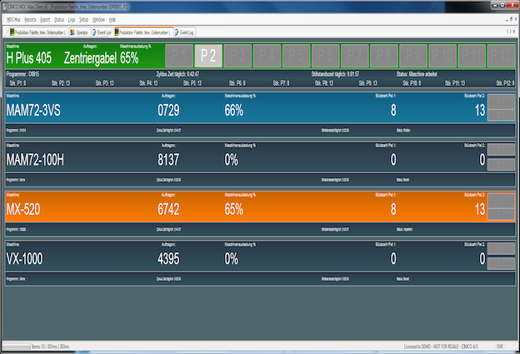The image size is (520, 354).
Task: Click the Stillstandszeit täglich value
Action: coord(335,74)
